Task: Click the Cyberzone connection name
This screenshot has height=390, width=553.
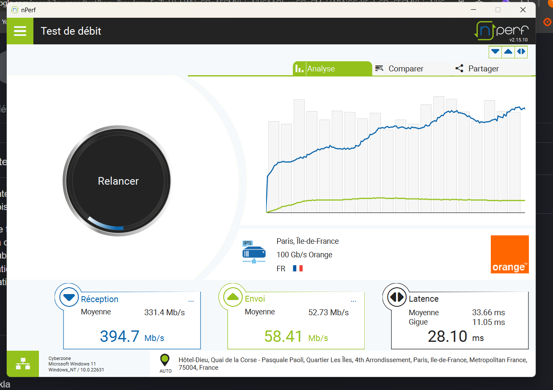Action: pos(59,358)
